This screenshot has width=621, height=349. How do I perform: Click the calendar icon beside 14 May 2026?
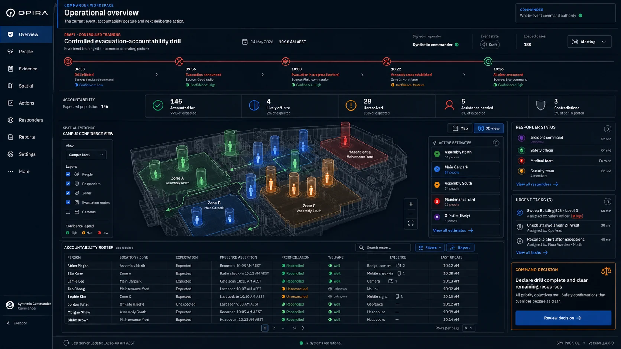coord(245,42)
